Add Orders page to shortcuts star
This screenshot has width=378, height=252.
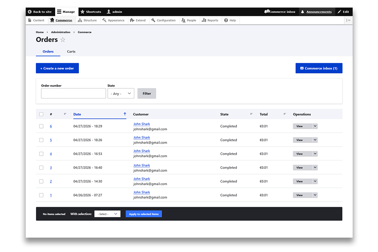pos(63,40)
